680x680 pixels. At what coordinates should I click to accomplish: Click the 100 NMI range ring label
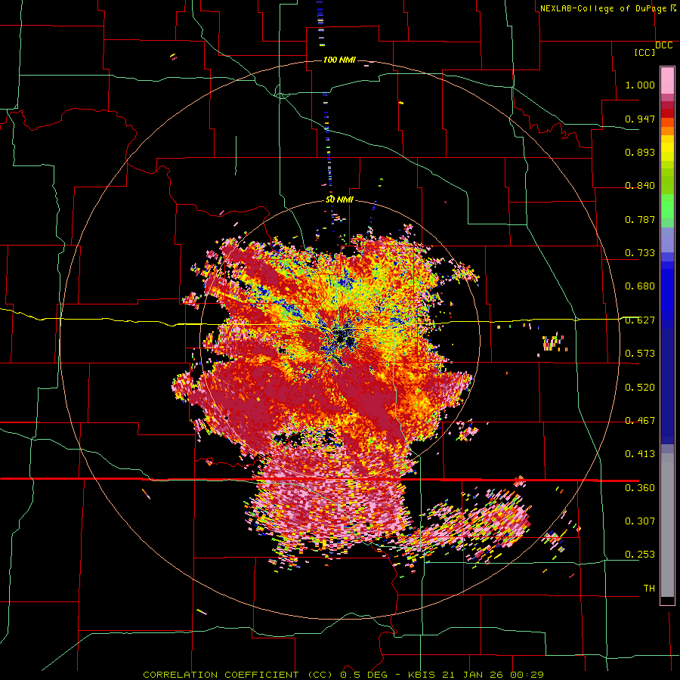click(339, 60)
